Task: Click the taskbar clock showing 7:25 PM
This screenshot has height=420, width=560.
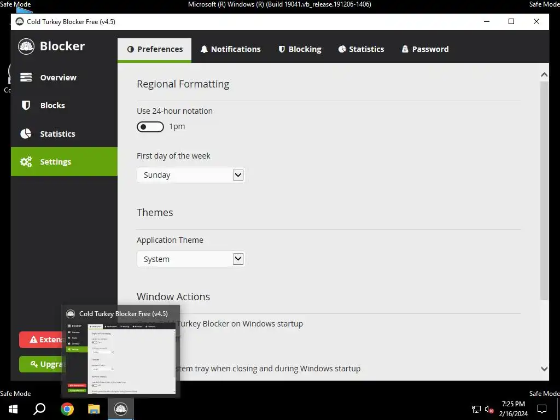Action: point(513,409)
